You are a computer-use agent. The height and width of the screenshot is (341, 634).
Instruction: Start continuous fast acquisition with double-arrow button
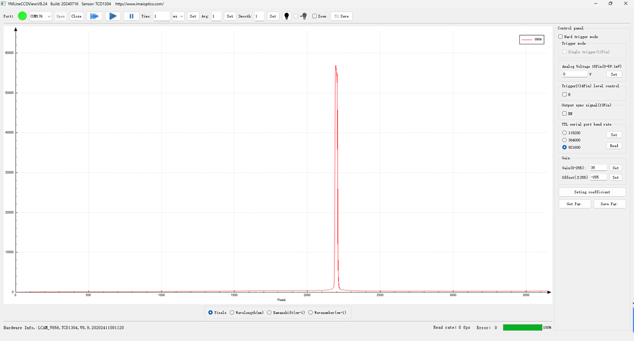(x=94, y=16)
